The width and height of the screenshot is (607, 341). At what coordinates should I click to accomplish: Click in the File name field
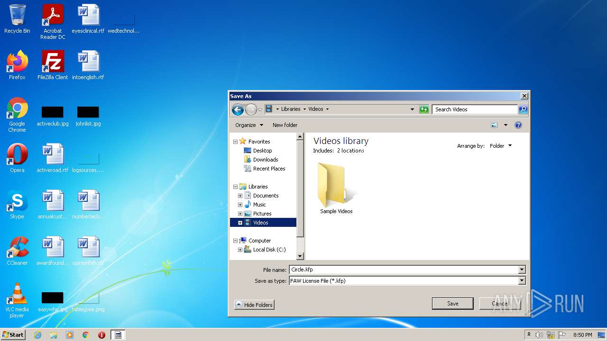(x=404, y=269)
